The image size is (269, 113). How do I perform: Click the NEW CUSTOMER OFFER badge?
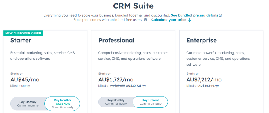(23, 33)
